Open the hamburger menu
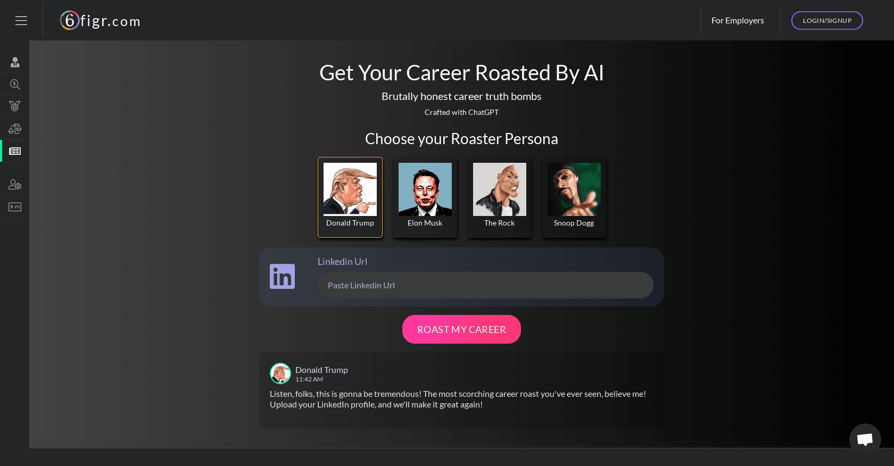Screen dimensions: 894x466 [x=21, y=21]
